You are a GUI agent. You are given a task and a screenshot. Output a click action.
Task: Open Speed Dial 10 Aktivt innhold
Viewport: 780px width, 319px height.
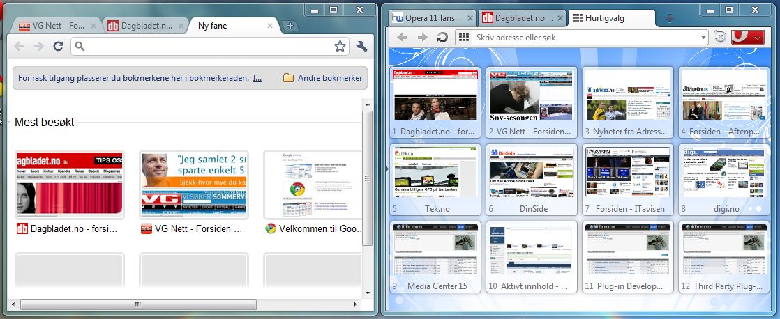(x=531, y=256)
